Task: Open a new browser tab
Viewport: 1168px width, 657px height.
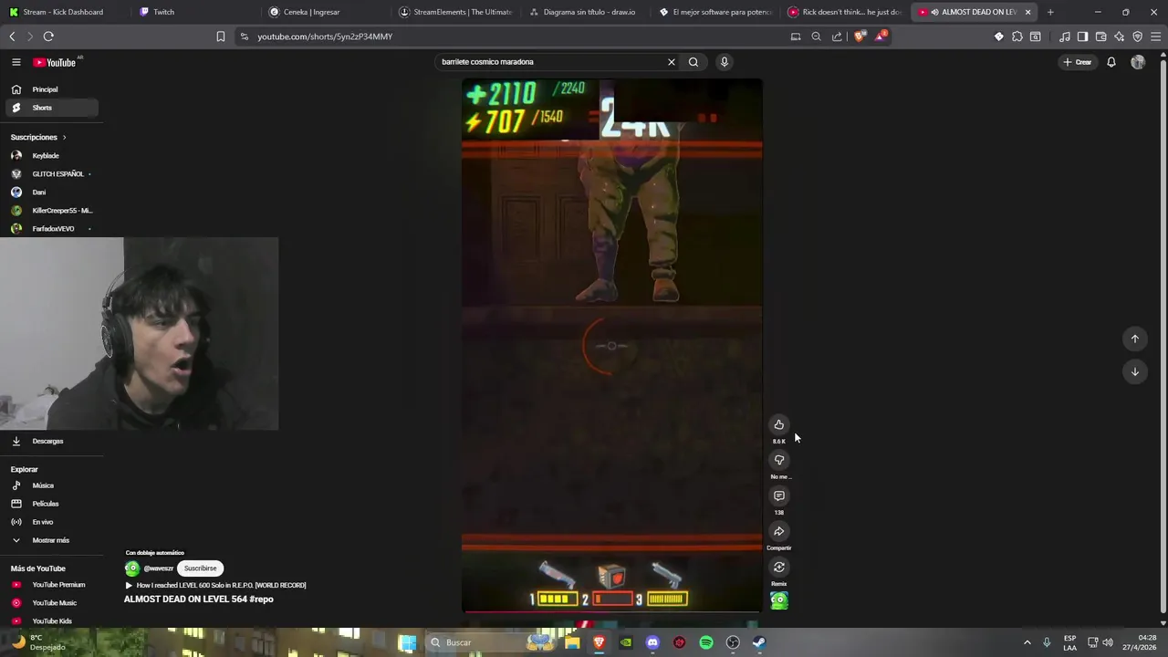Action: [x=1050, y=12]
